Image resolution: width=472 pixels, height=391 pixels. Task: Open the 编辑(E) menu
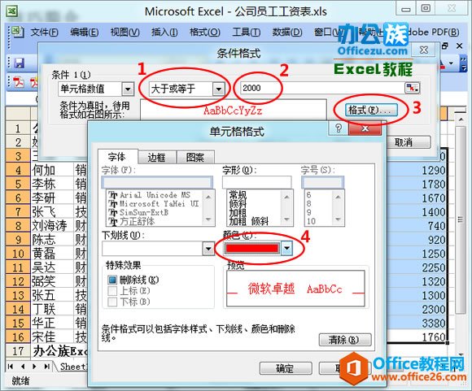pyautogui.click(x=85, y=32)
